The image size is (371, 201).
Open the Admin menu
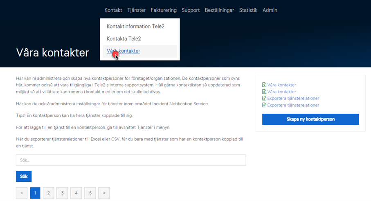(x=270, y=10)
